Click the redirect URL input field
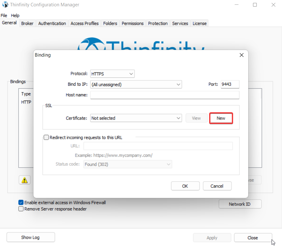Image resolution: width=282 pixels, height=246 pixels. pyautogui.click(x=158, y=146)
